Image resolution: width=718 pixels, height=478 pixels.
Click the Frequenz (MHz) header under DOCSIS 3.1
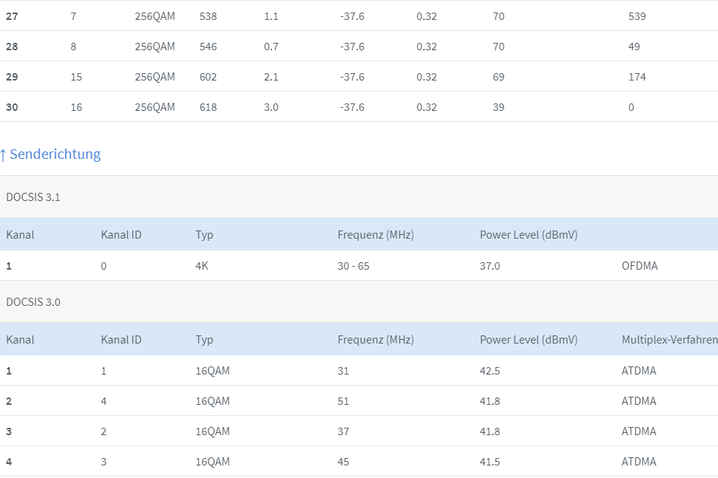pyautogui.click(x=376, y=235)
